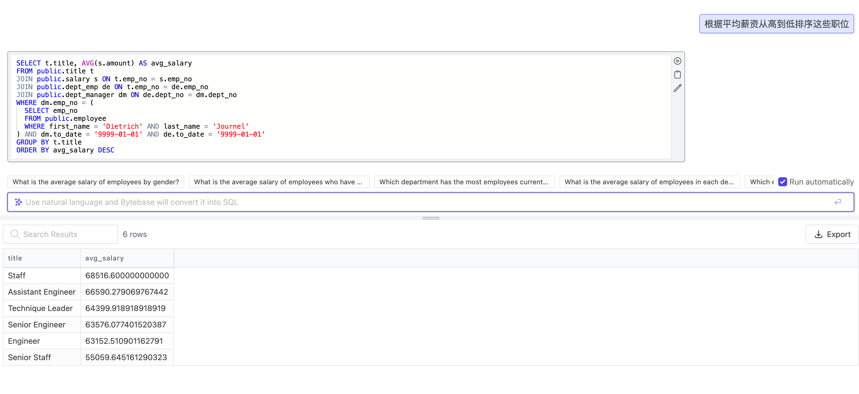The width and height of the screenshot is (859, 394).
Task: Click the Chinese prompt message bubble
Action: click(776, 24)
